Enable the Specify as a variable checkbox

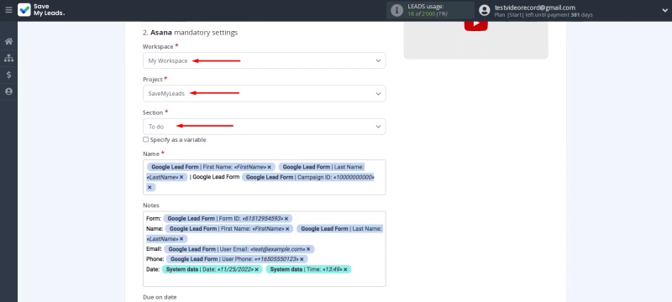[145, 139]
